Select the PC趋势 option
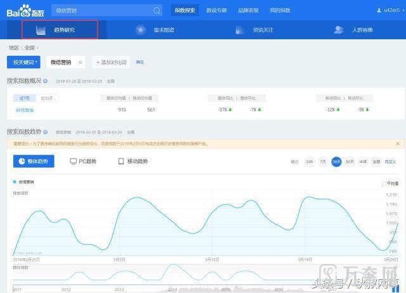This screenshot has width=406, height=293. coord(83,161)
